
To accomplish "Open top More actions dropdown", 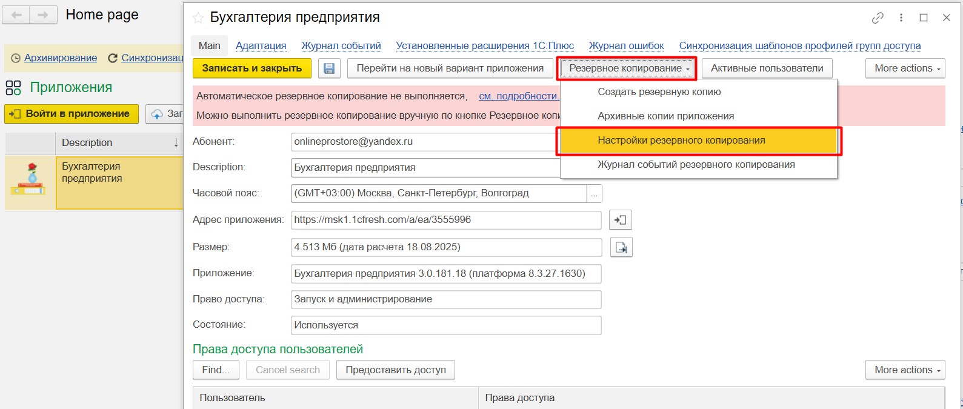I will (x=905, y=68).
